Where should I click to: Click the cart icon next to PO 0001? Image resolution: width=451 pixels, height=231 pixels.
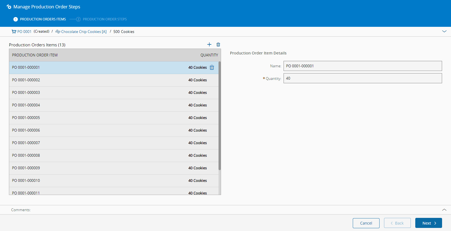coord(14,32)
